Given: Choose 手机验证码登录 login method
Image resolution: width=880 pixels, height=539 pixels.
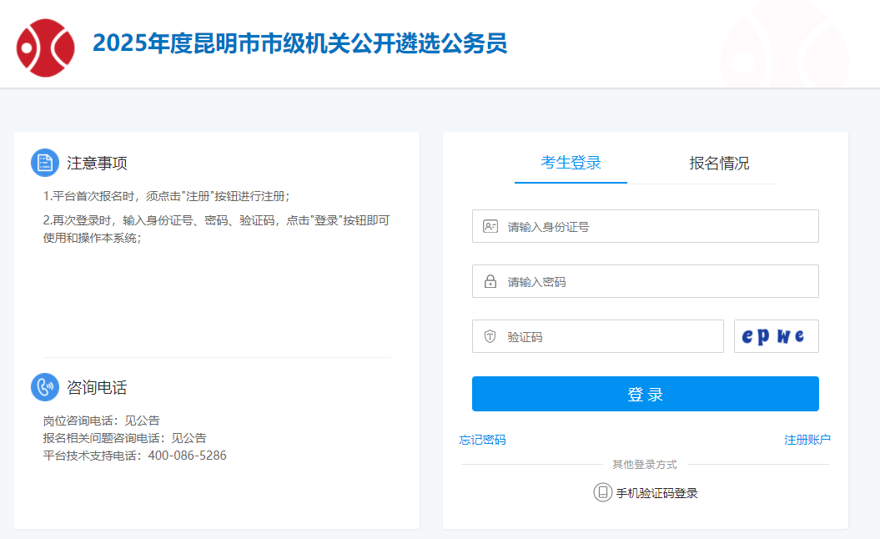Looking at the screenshot, I should (656, 493).
